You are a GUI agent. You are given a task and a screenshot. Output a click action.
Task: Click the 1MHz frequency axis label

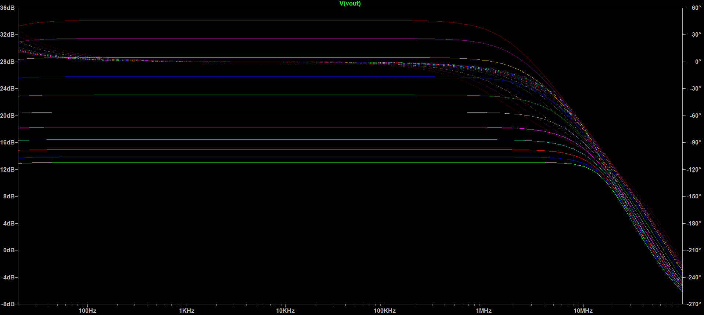click(x=484, y=311)
